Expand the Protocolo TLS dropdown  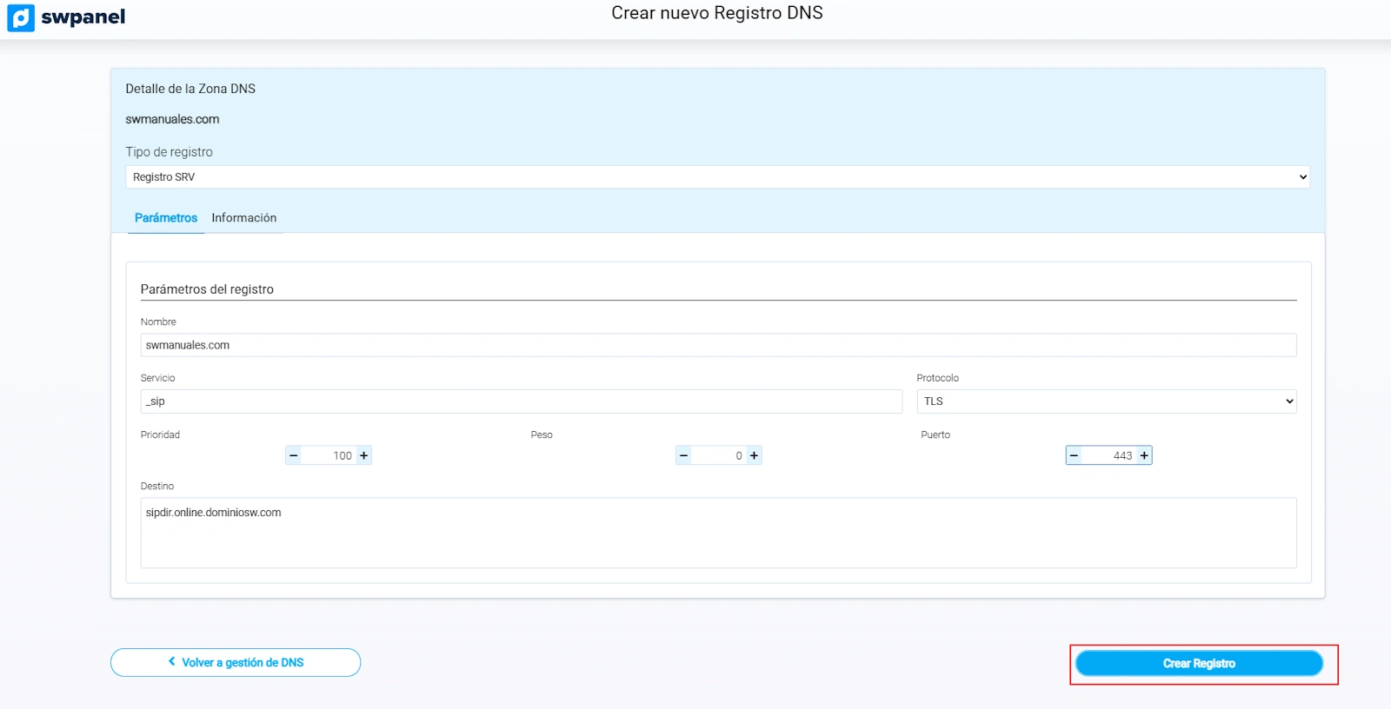[x=1106, y=401]
